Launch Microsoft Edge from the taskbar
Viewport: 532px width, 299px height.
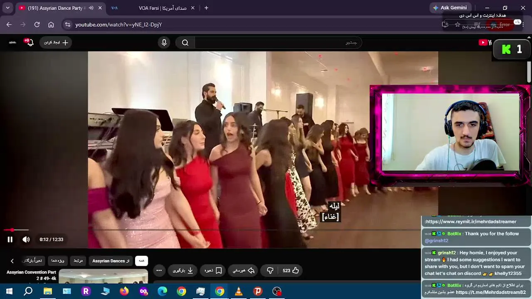[163, 291]
